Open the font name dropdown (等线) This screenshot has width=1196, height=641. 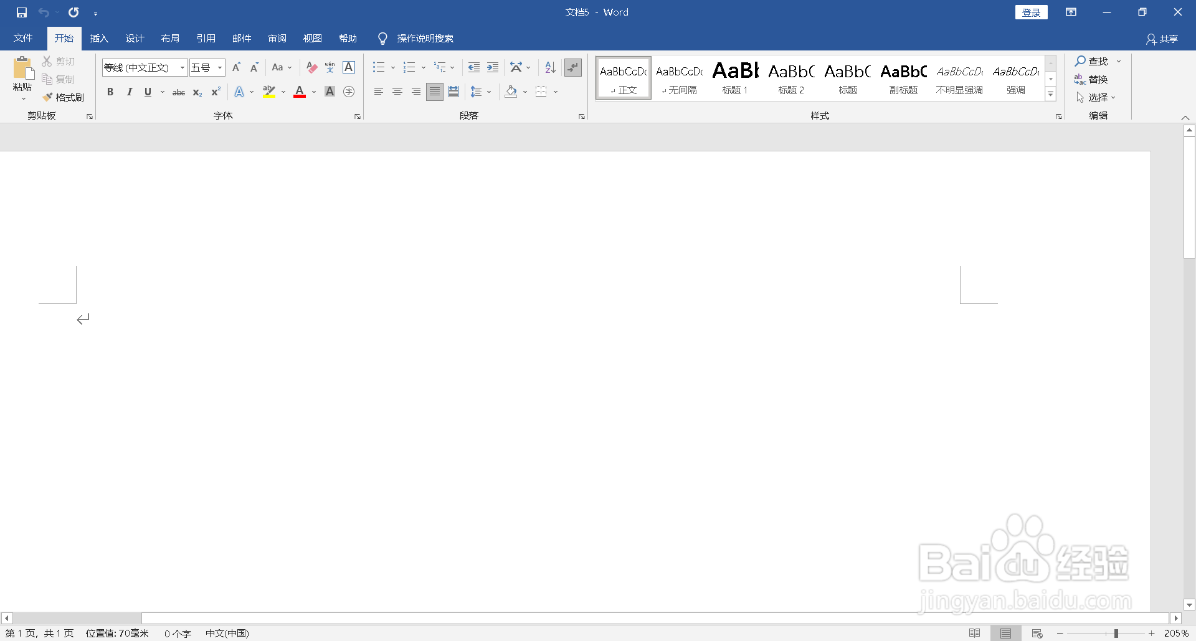pyautogui.click(x=182, y=67)
